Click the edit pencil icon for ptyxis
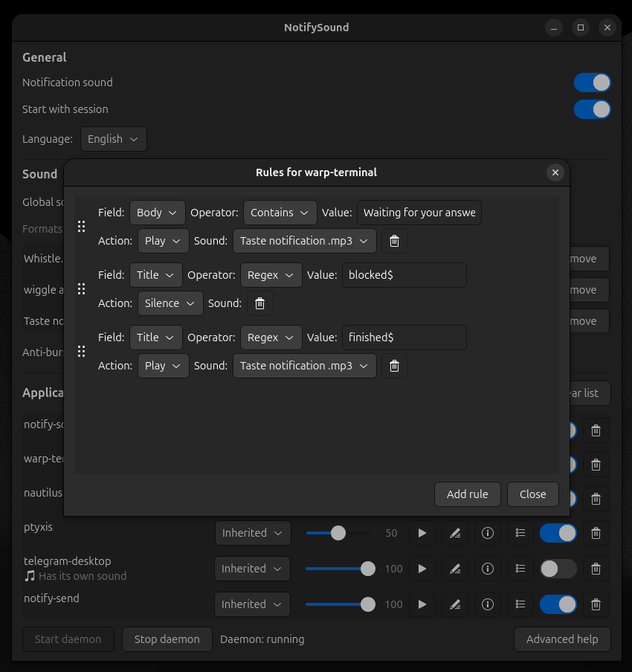The height and width of the screenshot is (672, 632). (x=455, y=533)
